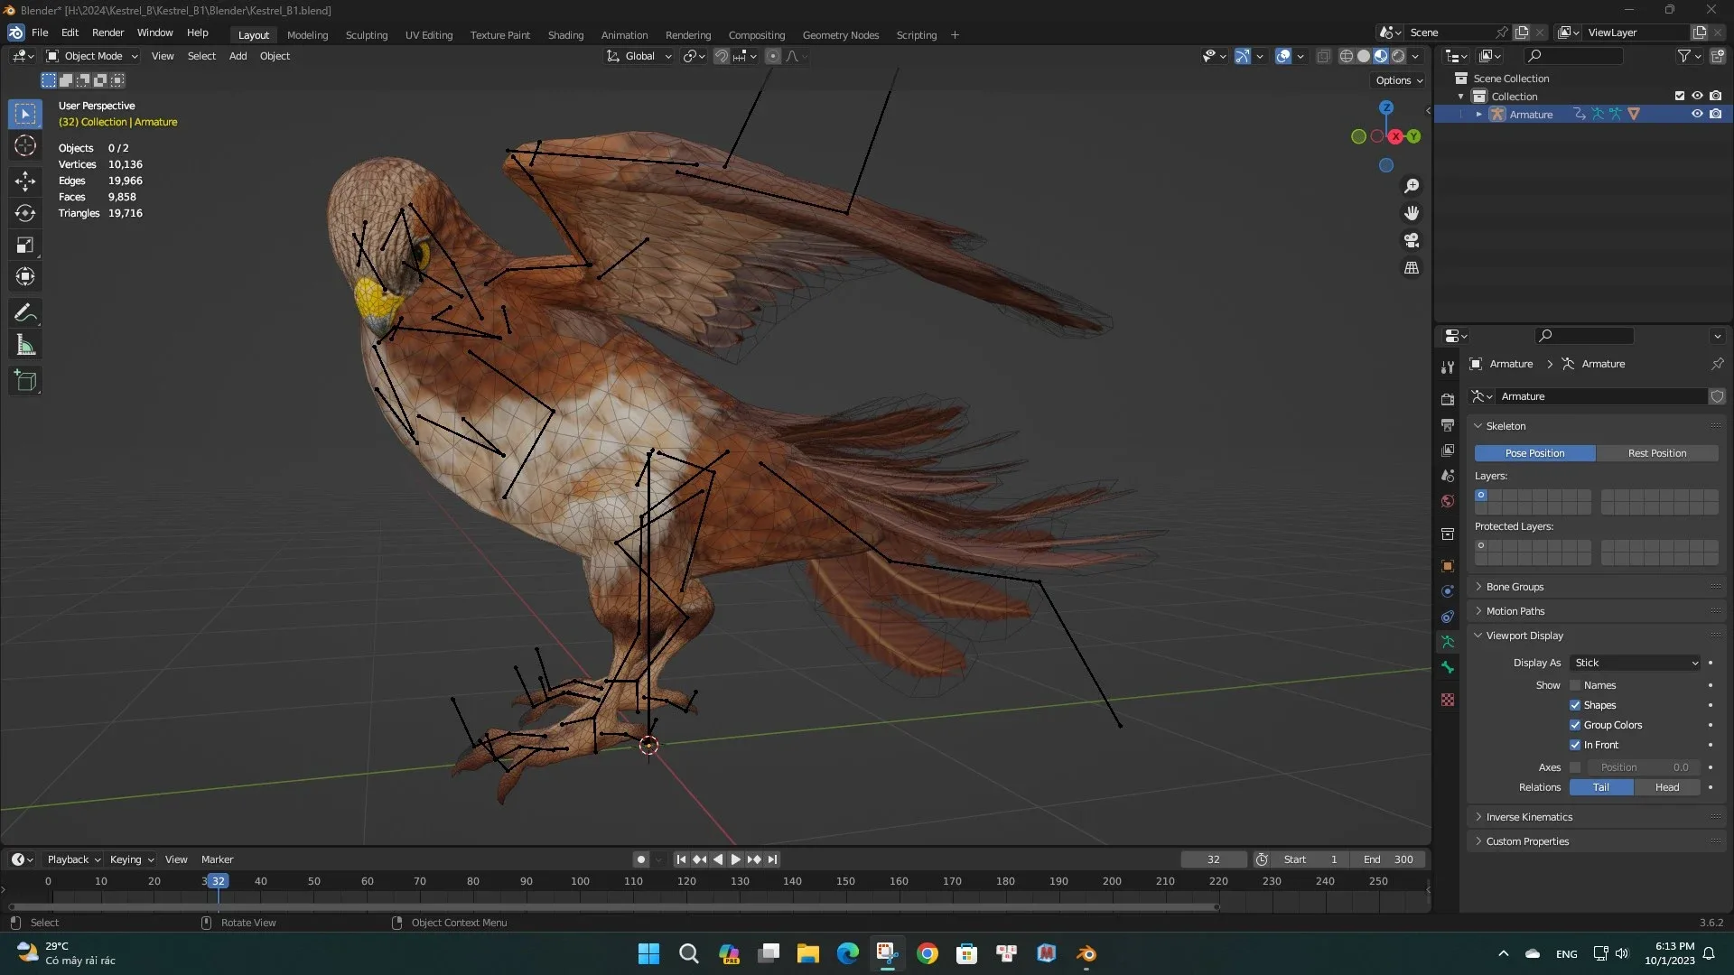Jump to the last frame
This screenshot has height=975, width=1734.
772,859
